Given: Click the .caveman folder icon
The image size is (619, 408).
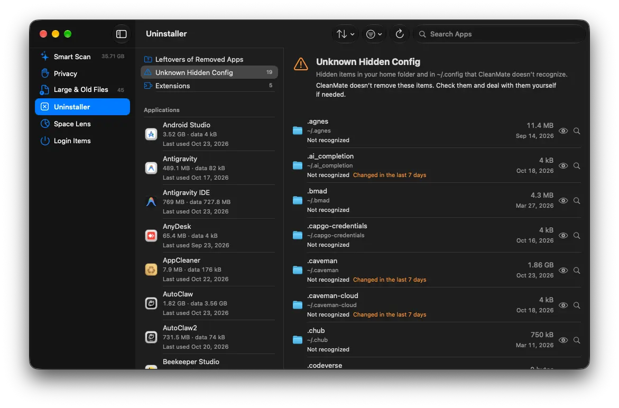Looking at the screenshot, I should pyautogui.click(x=298, y=270).
